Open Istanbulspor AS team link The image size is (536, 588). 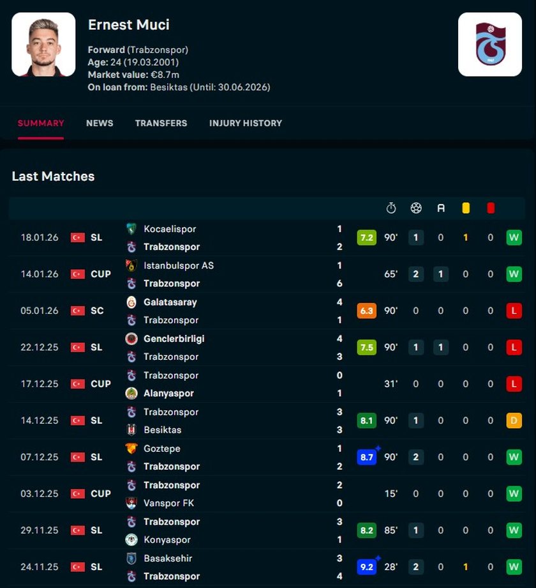(x=178, y=265)
